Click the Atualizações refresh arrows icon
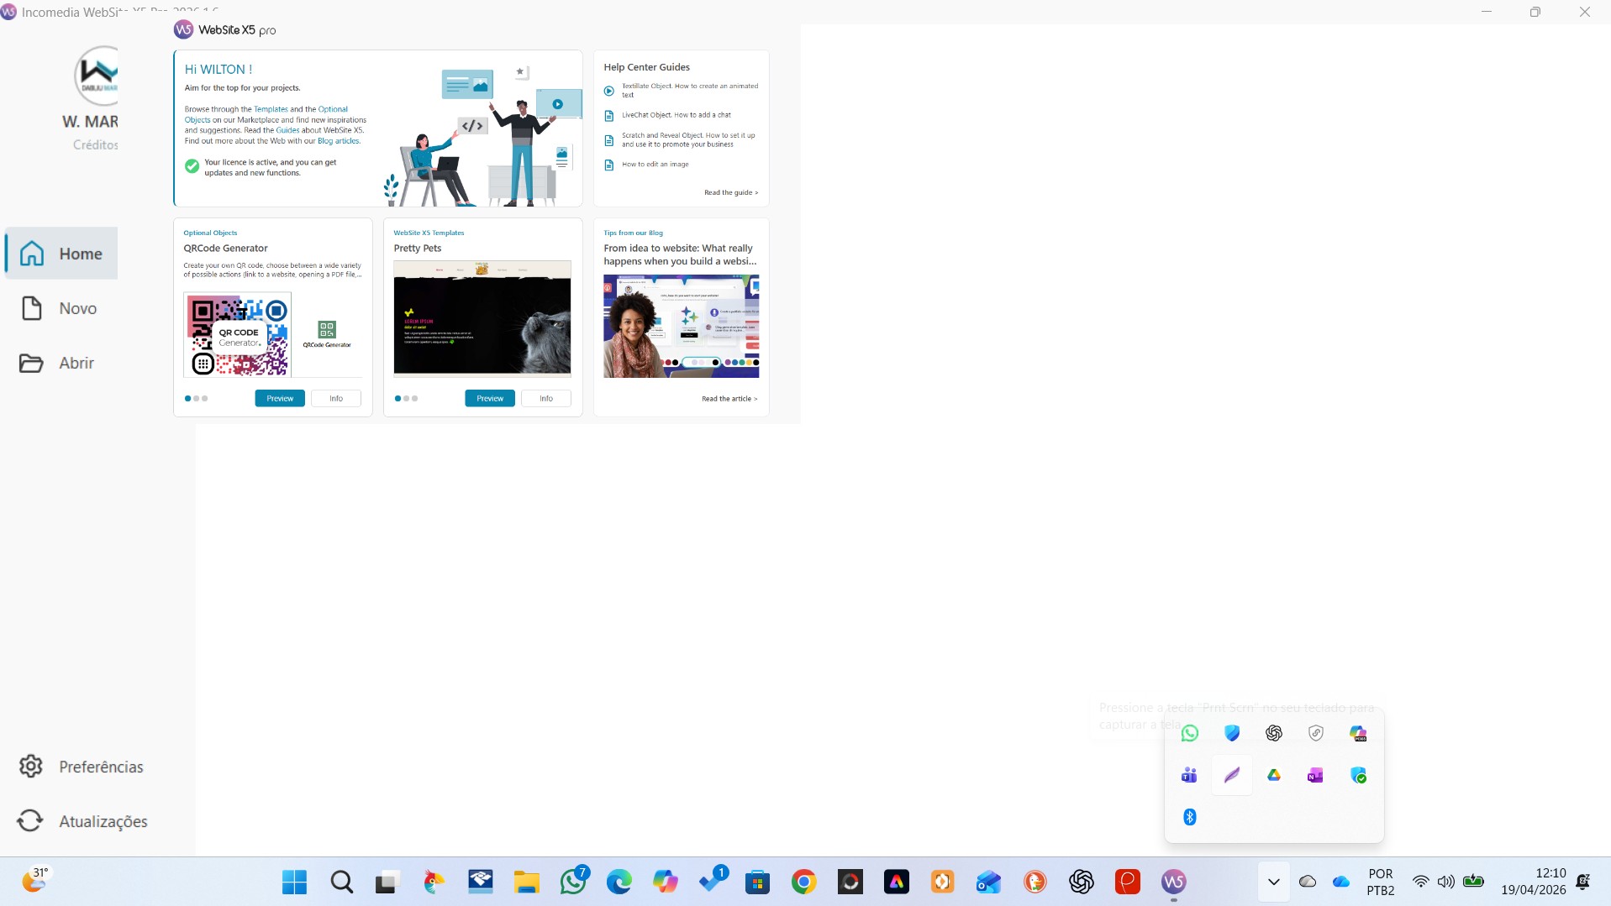 click(x=31, y=820)
